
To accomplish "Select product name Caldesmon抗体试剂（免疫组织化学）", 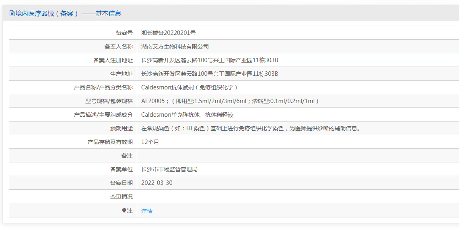I will click(x=190, y=87).
